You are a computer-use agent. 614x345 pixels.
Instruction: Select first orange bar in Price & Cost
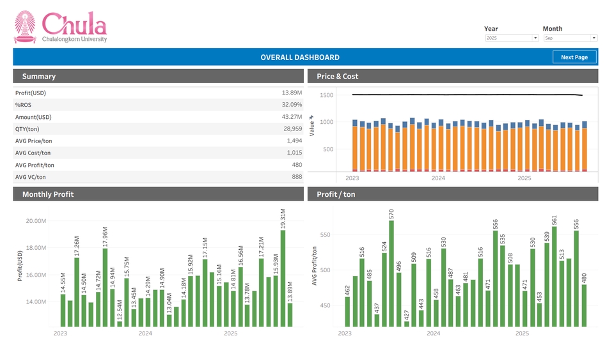click(x=356, y=148)
